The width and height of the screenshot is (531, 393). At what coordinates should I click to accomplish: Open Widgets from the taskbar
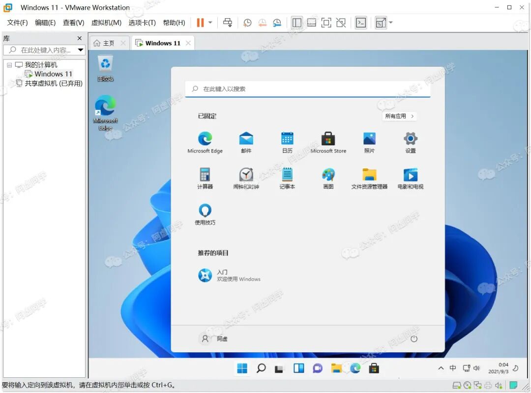pyautogui.click(x=299, y=368)
